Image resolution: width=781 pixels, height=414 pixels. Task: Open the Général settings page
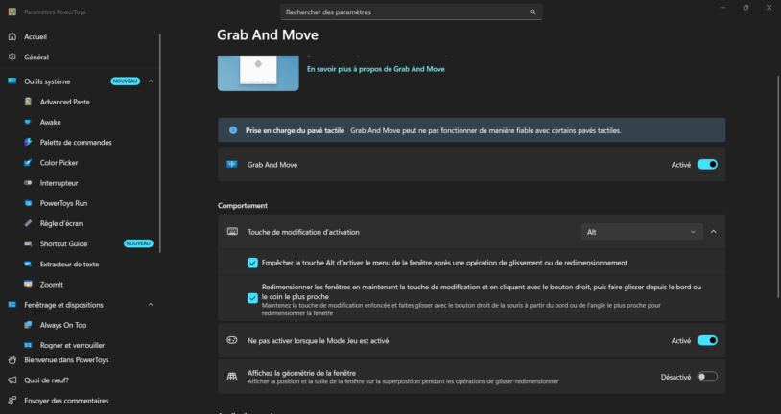click(x=36, y=57)
